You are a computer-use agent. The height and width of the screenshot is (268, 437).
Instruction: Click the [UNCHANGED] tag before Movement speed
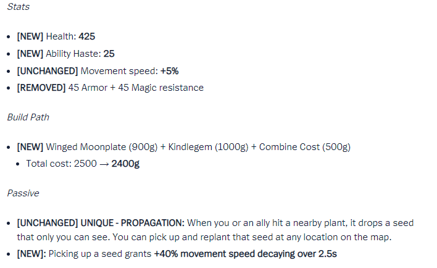click(47, 71)
